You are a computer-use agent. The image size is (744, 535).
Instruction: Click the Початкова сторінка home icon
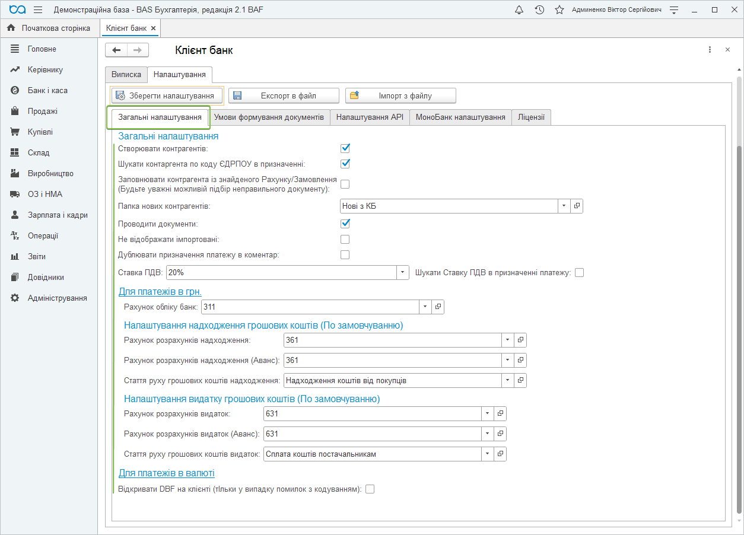pos(11,28)
